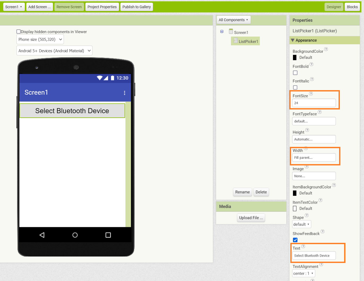Click the Screen1 icon in component tree
Viewport: 364px width, 281px height.
(231, 31)
